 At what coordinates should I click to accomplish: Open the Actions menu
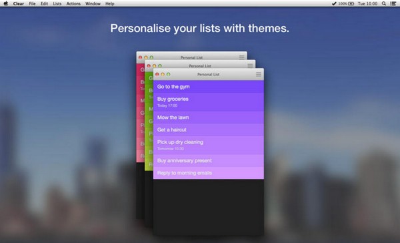point(73,3)
